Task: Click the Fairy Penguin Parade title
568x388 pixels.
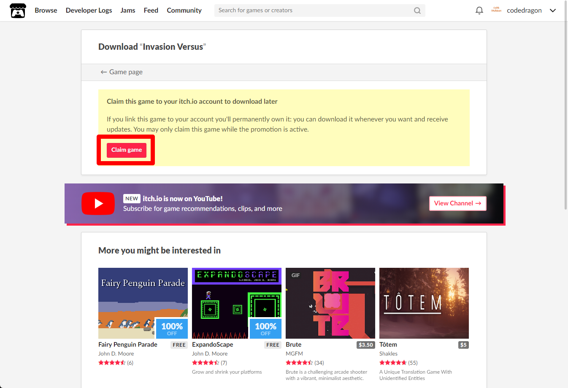Action: [128, 345]
